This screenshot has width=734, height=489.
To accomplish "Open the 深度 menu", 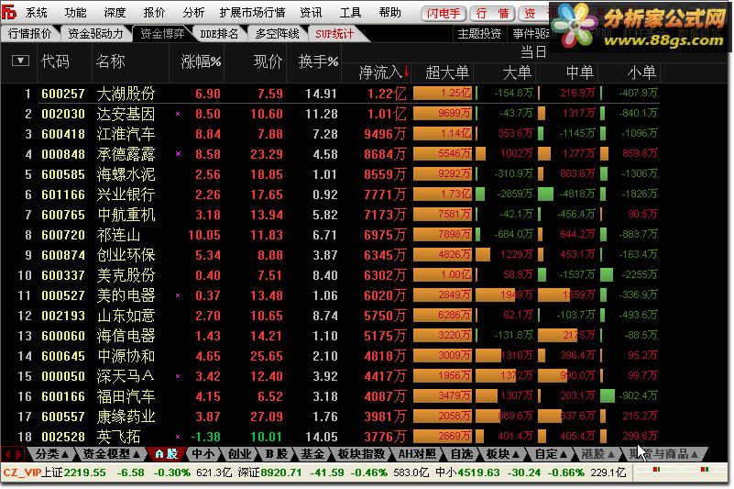I will pyautogui.click(x=115, y=13).
